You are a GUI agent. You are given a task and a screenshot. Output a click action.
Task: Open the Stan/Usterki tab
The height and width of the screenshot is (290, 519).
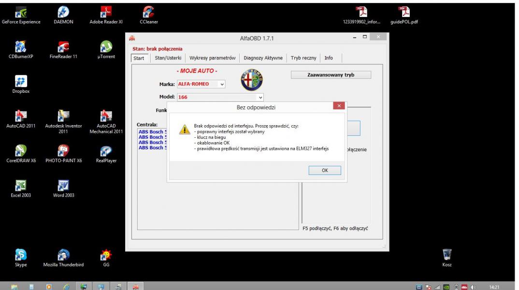(168, 58)
